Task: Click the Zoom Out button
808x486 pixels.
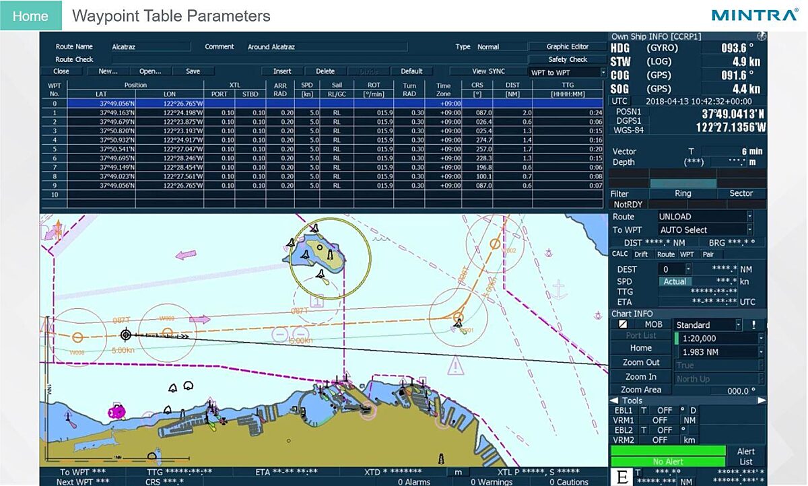Action: pyautogui.click(x=641, y=362)
